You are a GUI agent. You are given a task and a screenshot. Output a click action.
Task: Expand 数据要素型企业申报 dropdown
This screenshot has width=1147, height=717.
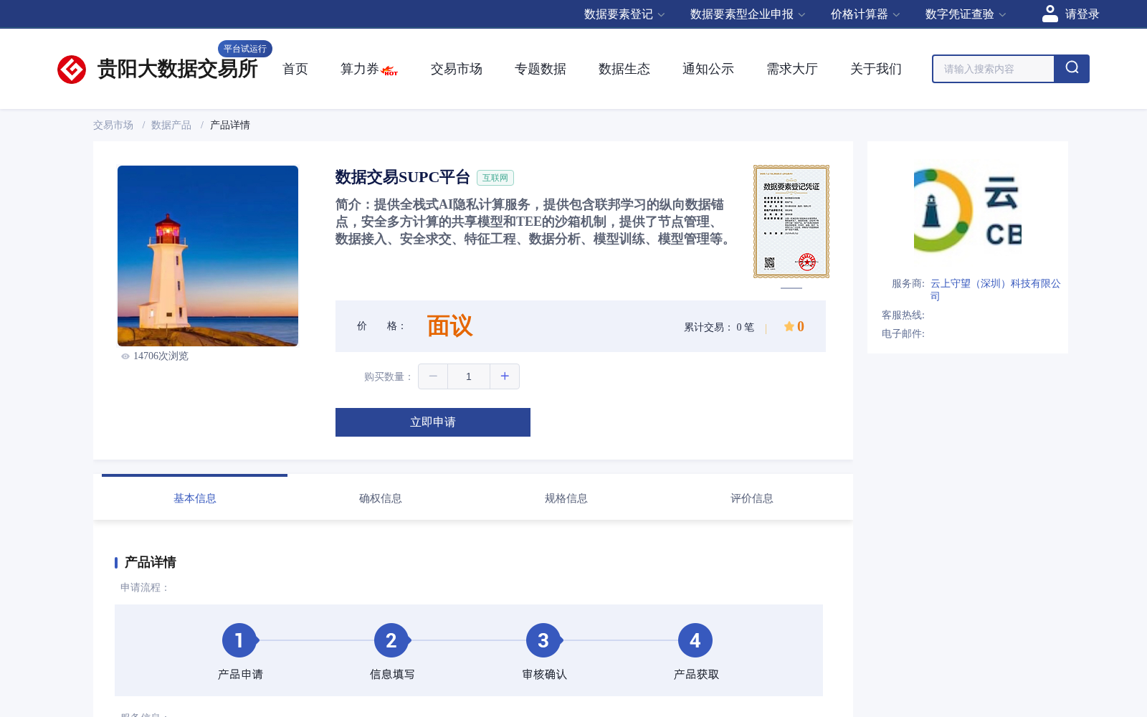tap(748, 14)
